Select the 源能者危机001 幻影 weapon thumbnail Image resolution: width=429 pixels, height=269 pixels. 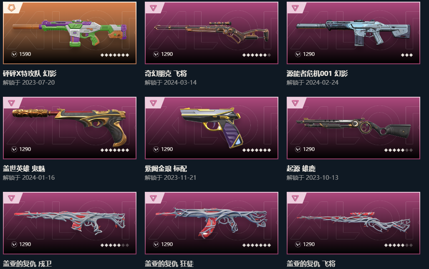[353, 32]
